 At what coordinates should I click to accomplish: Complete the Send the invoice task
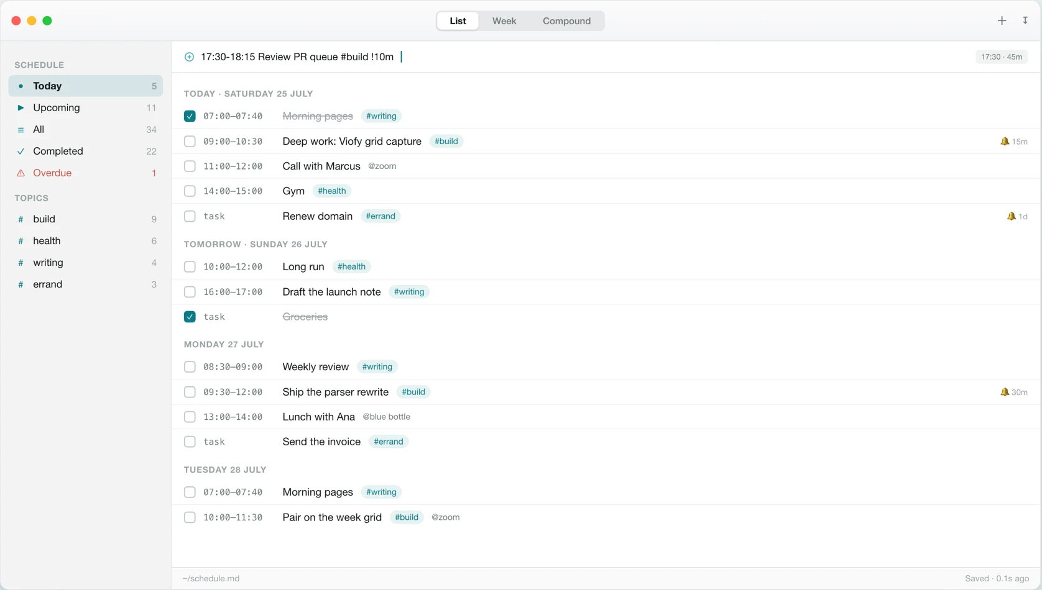coord(190,442)
